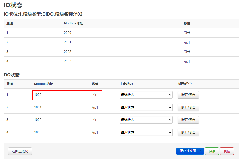Screen dimensions: 240x165
Task: Go back via 返回至概况 button
Action: (20, 151)
